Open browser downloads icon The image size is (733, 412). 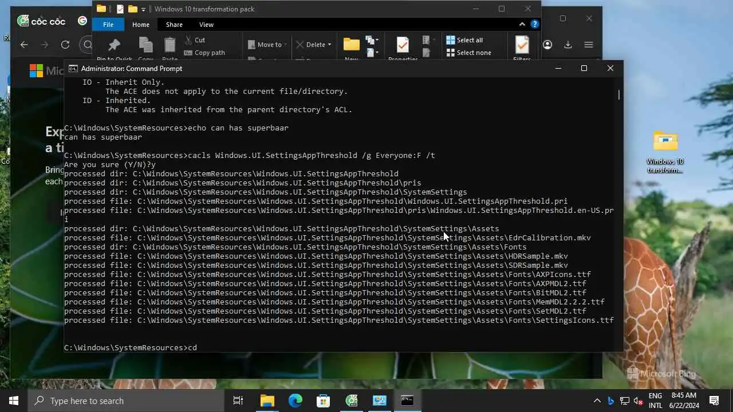coord(568,45)
